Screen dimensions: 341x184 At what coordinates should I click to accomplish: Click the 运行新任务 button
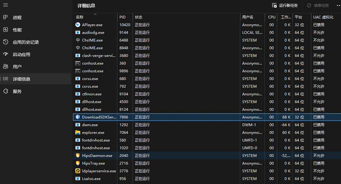(285, 5)
